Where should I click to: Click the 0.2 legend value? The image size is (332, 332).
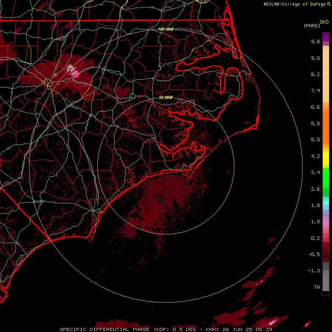click(x=315, y=238)
